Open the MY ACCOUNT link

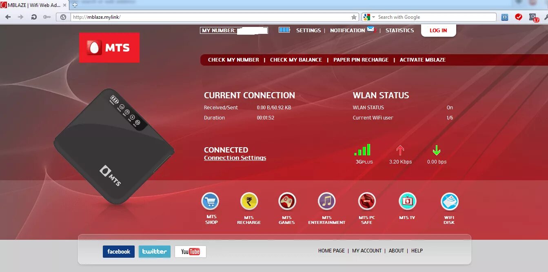tap(367, 251)
